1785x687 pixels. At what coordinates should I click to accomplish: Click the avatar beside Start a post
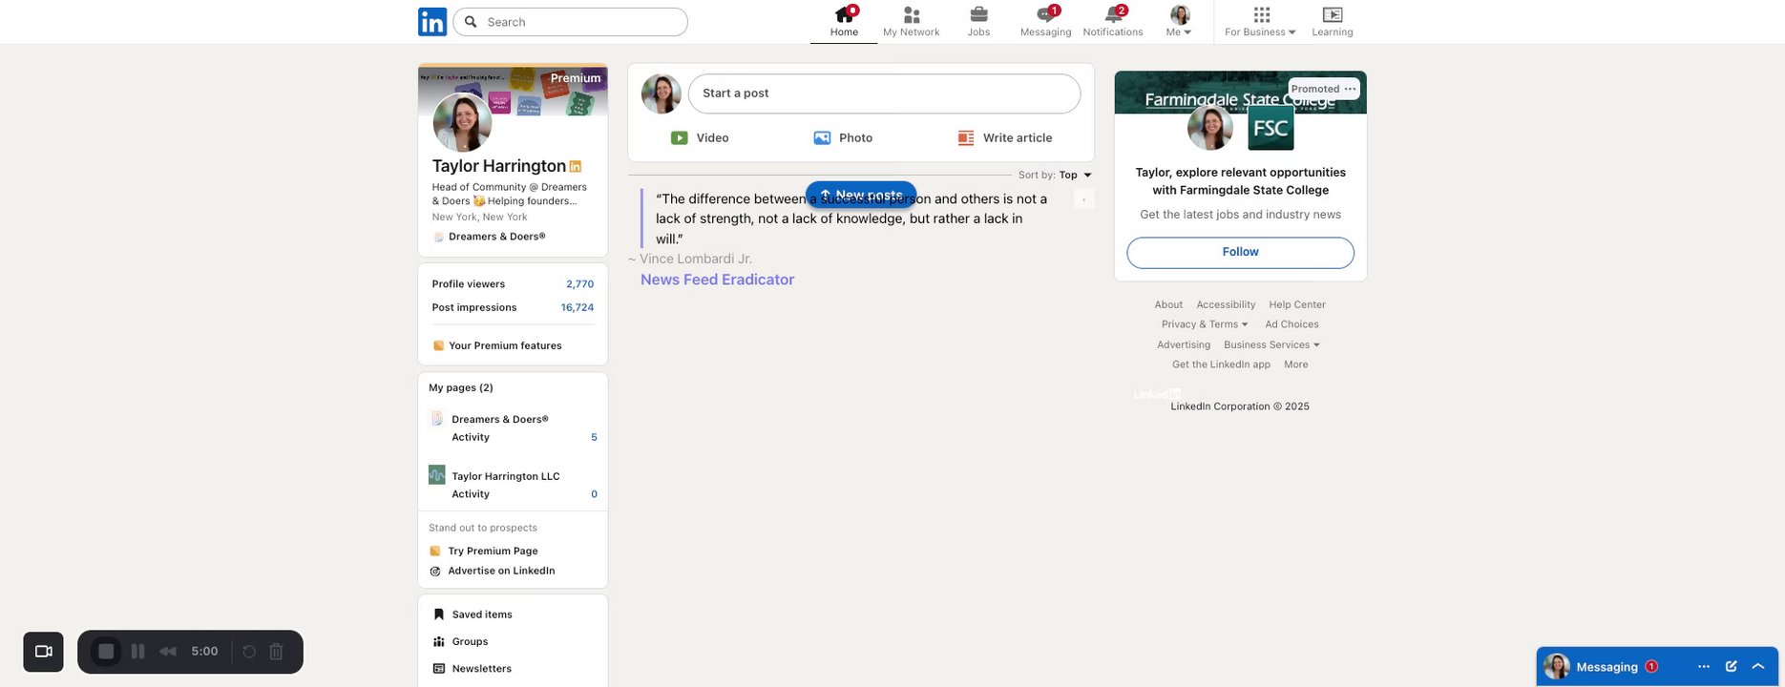pos(661,94)
